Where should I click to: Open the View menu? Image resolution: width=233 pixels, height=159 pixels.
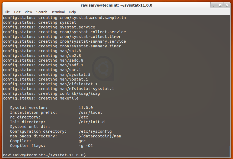28,12
